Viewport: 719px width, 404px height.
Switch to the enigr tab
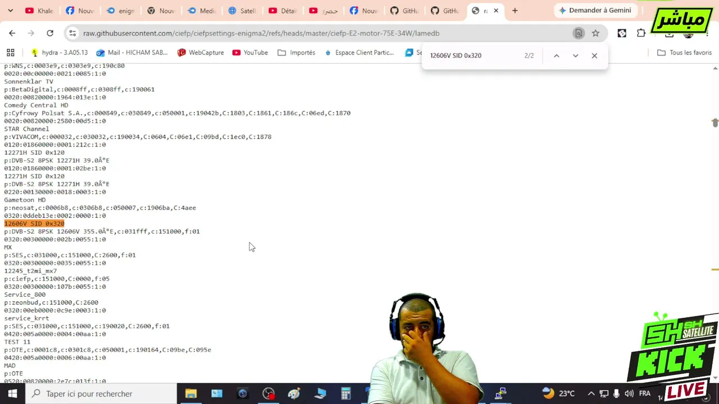(120, 11)
